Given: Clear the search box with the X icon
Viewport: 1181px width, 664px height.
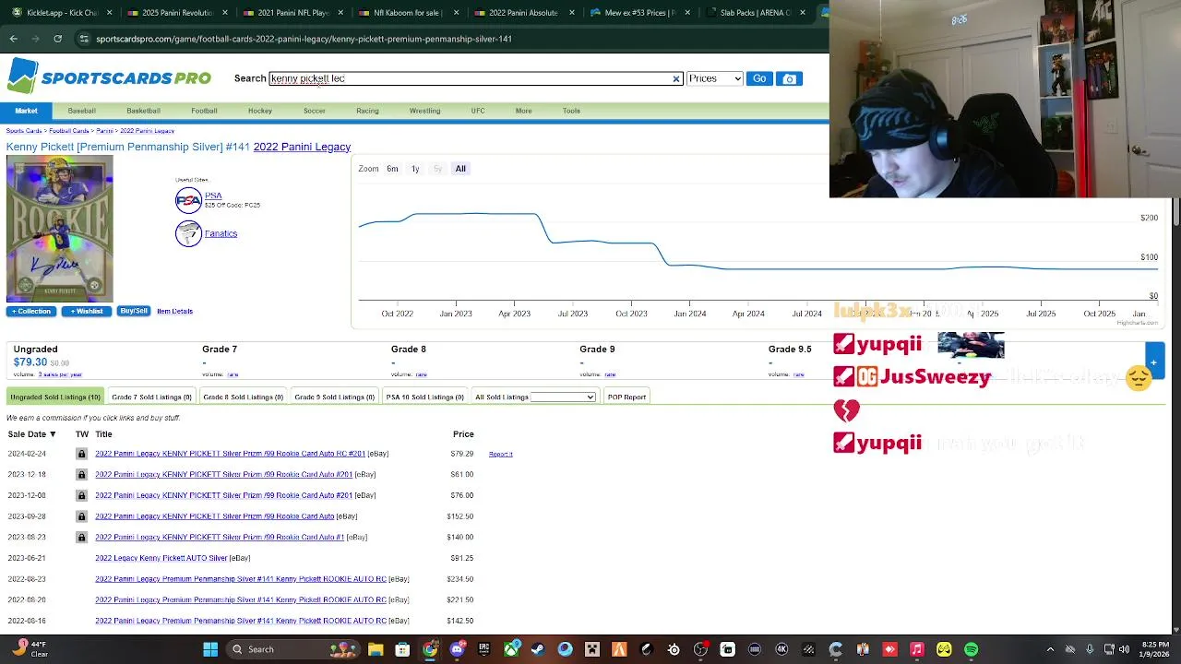Looking at the screenshot, I should coord(676,78).
